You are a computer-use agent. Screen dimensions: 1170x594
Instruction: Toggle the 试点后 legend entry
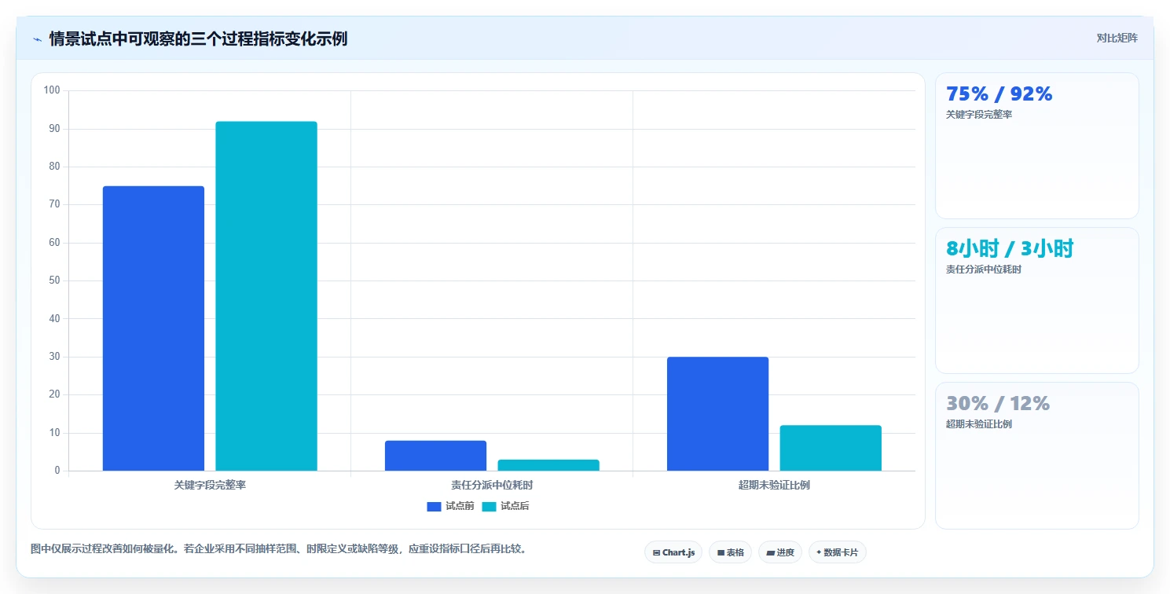[x=505, y=506]
